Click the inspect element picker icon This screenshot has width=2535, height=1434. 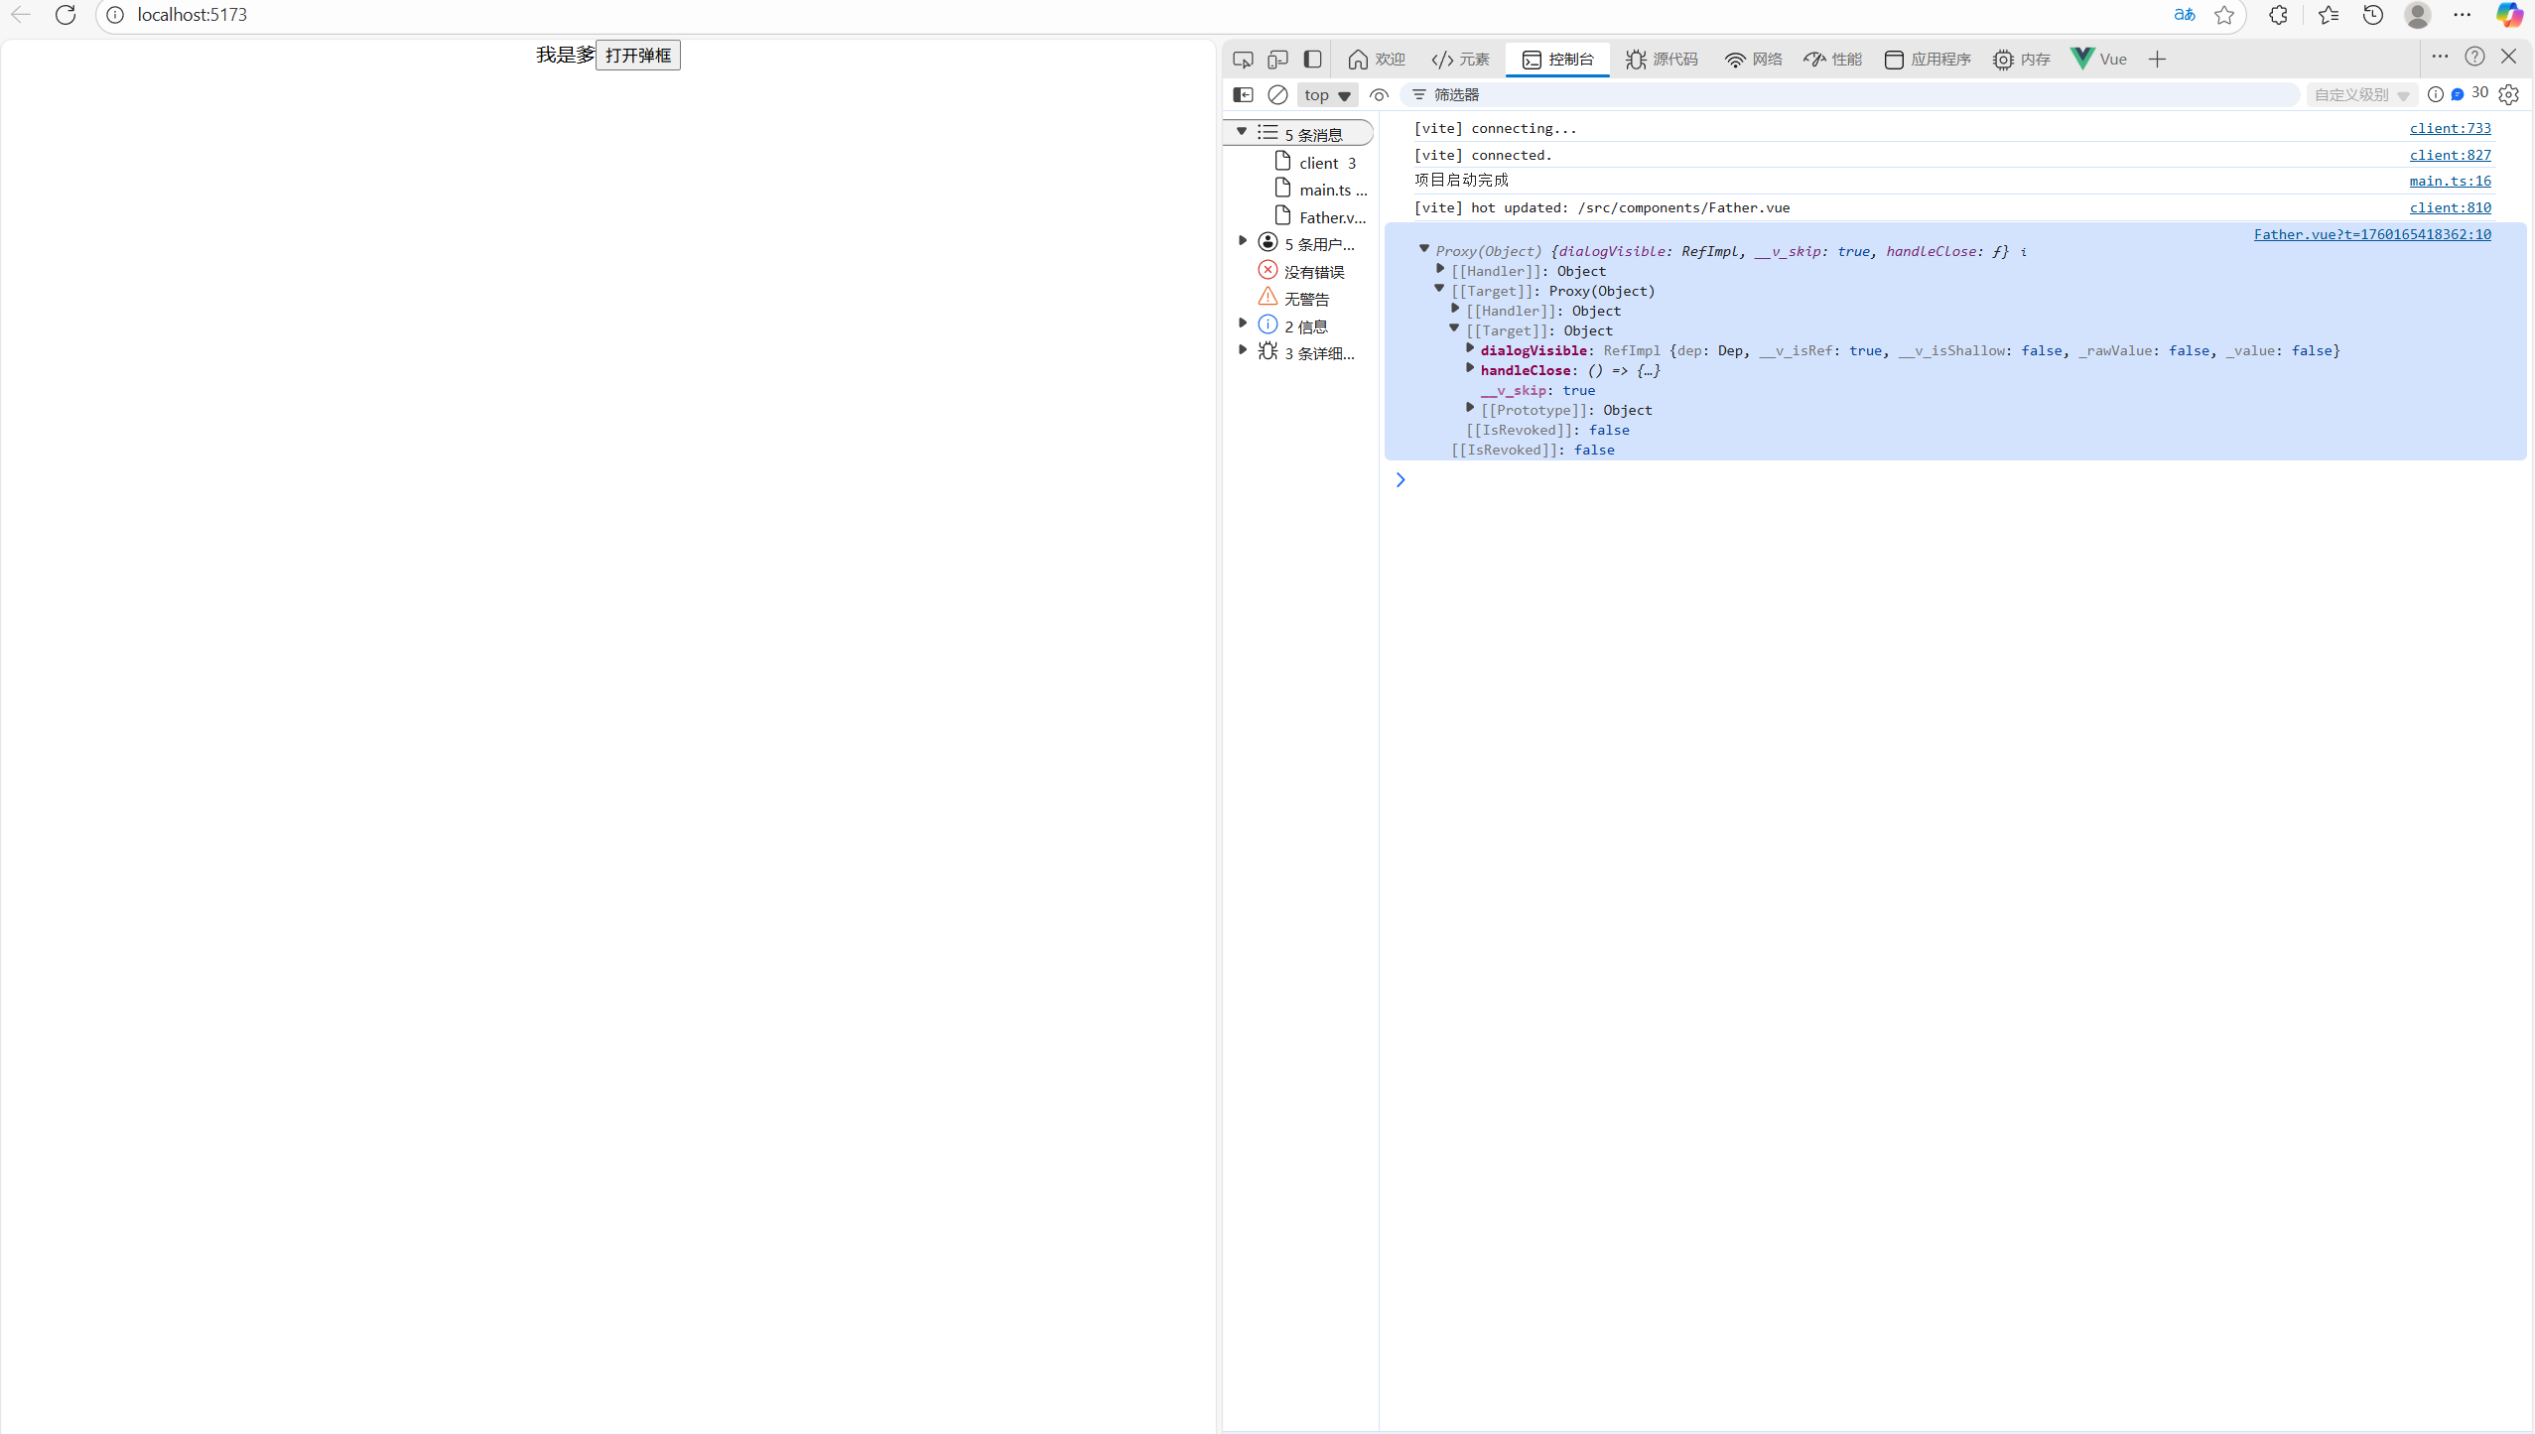1243,60
